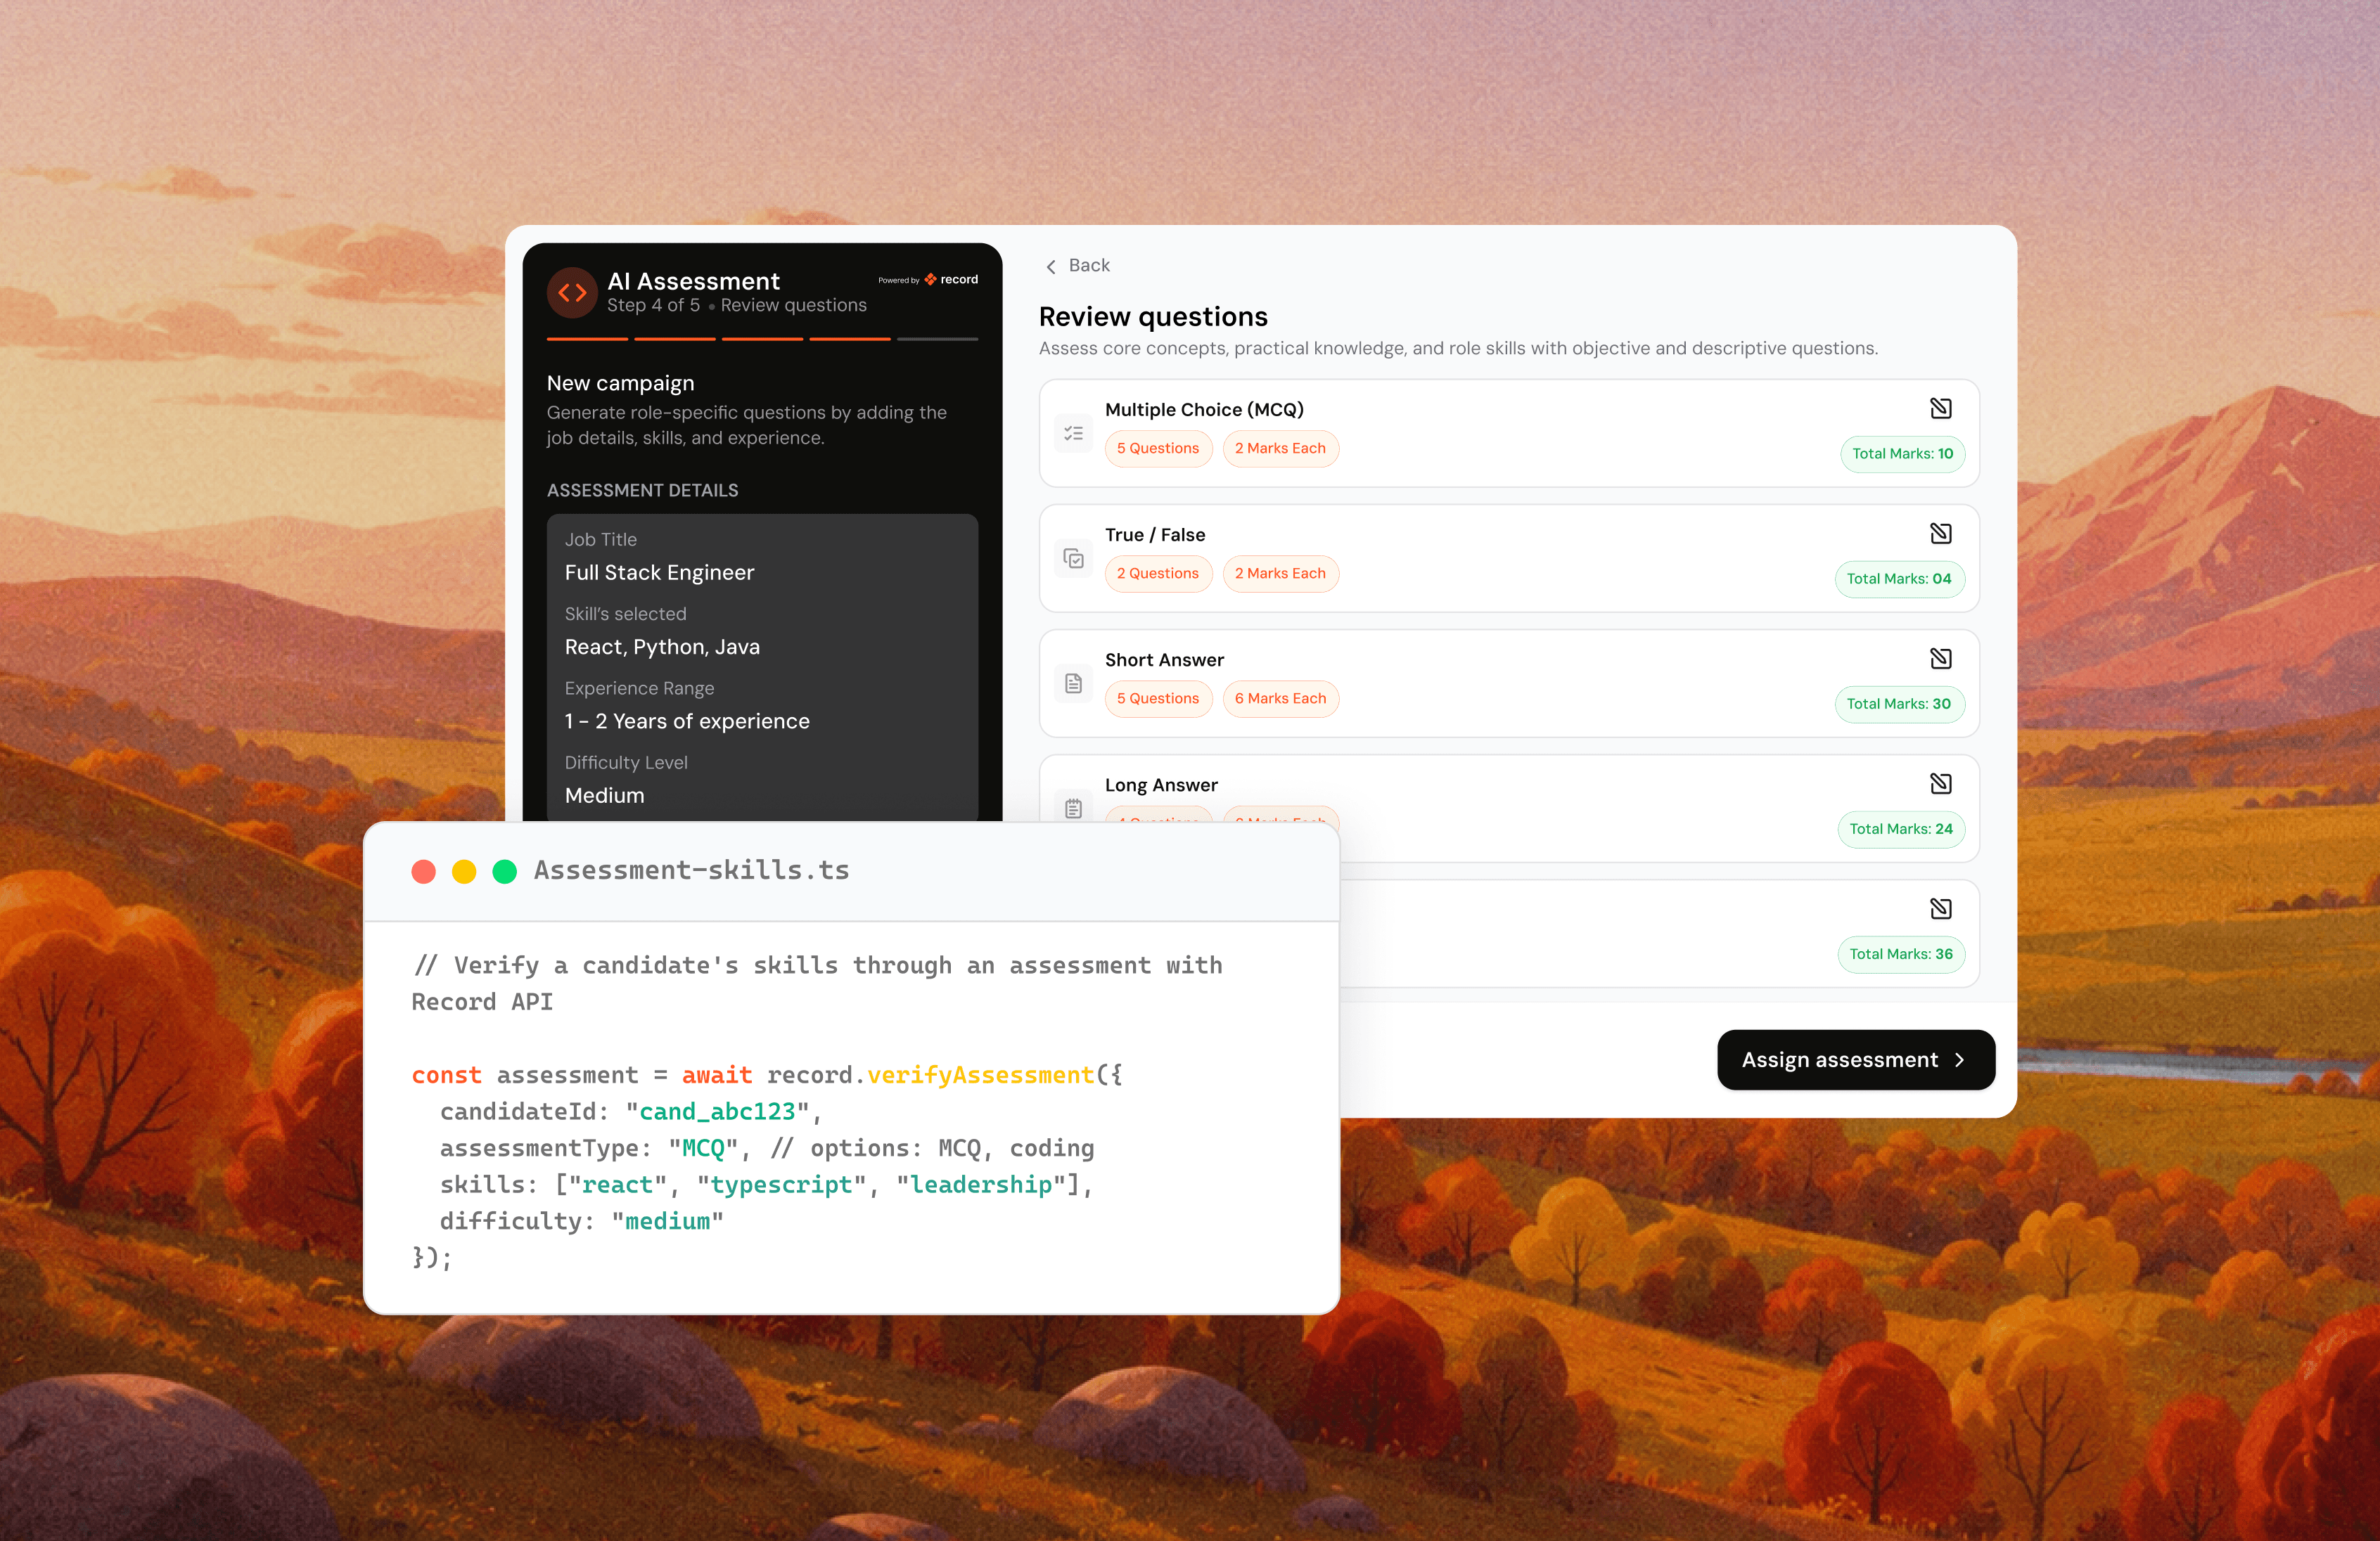
Task: Click the document icon on the Short Answer card
Action: tap(1073, 683)
